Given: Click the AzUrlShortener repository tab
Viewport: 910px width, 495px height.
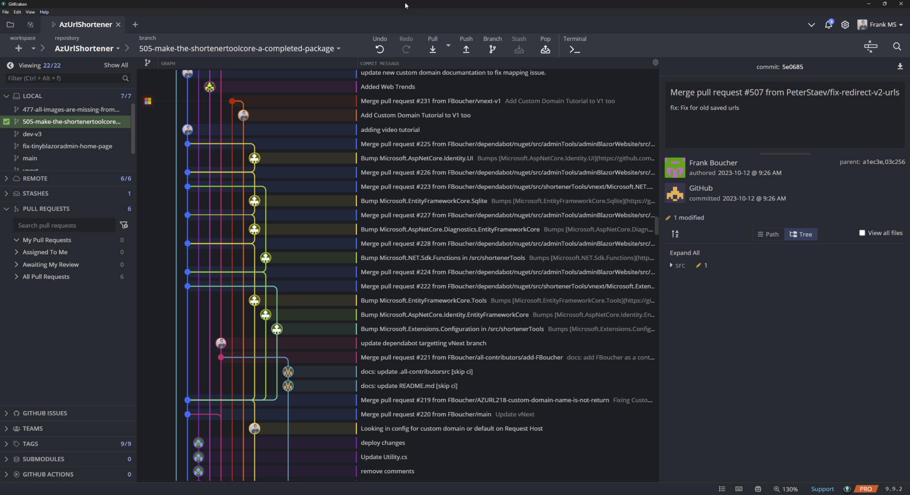Looking at the screenshot, I should tap(85, 24).
